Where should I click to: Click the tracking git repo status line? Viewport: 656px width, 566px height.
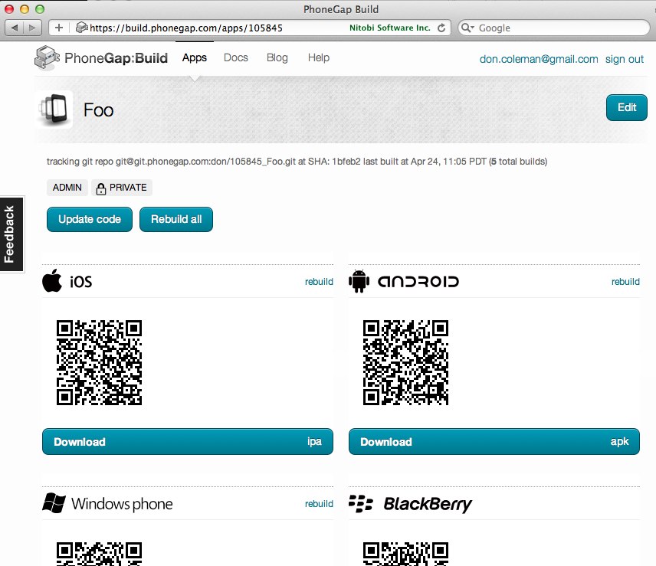click(x=297, y=162)
